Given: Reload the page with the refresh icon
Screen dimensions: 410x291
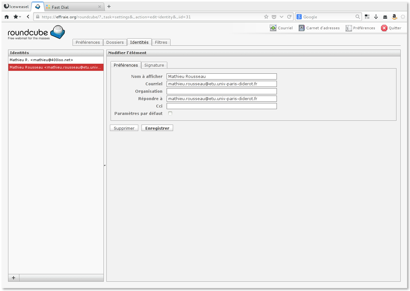Looking at the screenshot, I should [x=289, y=17].
